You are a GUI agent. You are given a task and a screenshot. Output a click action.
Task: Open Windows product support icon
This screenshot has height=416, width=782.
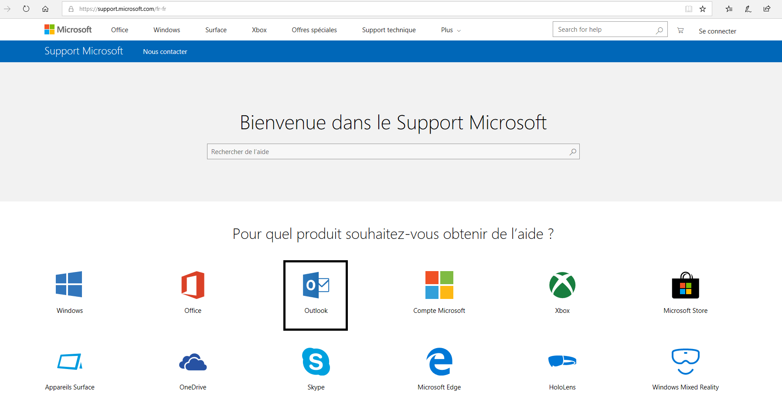coord(69,285)
